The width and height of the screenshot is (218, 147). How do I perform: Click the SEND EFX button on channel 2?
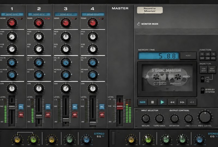coord(39,14)
